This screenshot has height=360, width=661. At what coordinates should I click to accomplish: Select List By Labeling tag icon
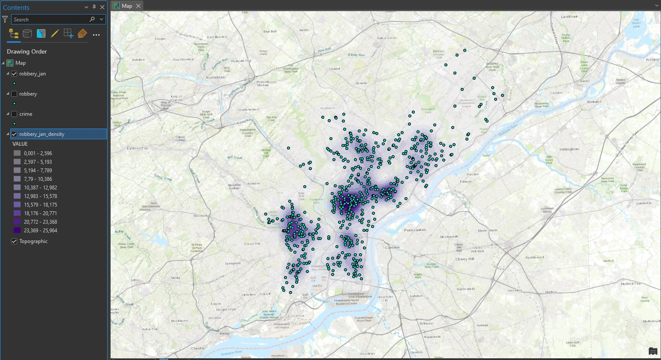coord(82,34)
